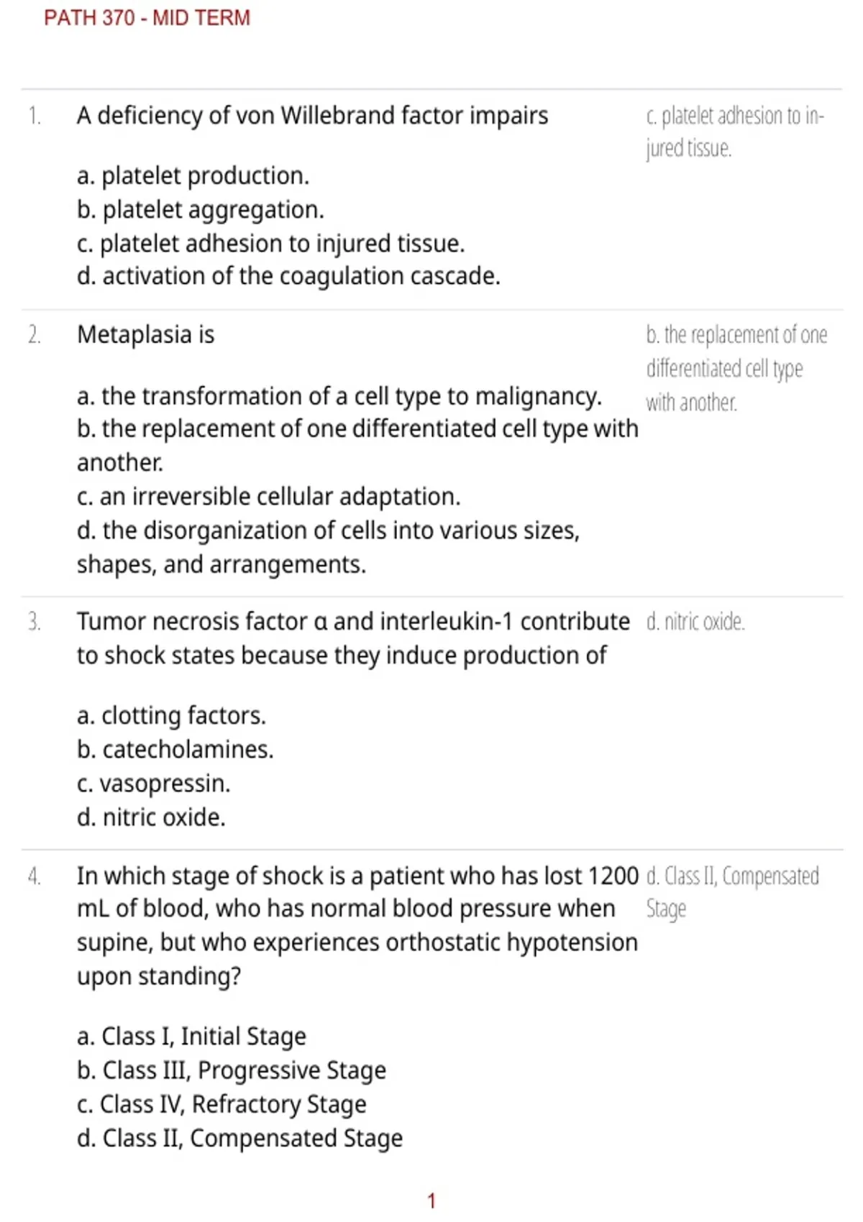Select c. Class IV, Refractory Stage
Screen dimensions: 863x1222
click(x=222, y=1105)
